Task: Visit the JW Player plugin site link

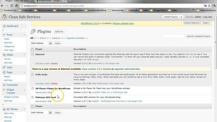Action: click(x=120, y=92)
